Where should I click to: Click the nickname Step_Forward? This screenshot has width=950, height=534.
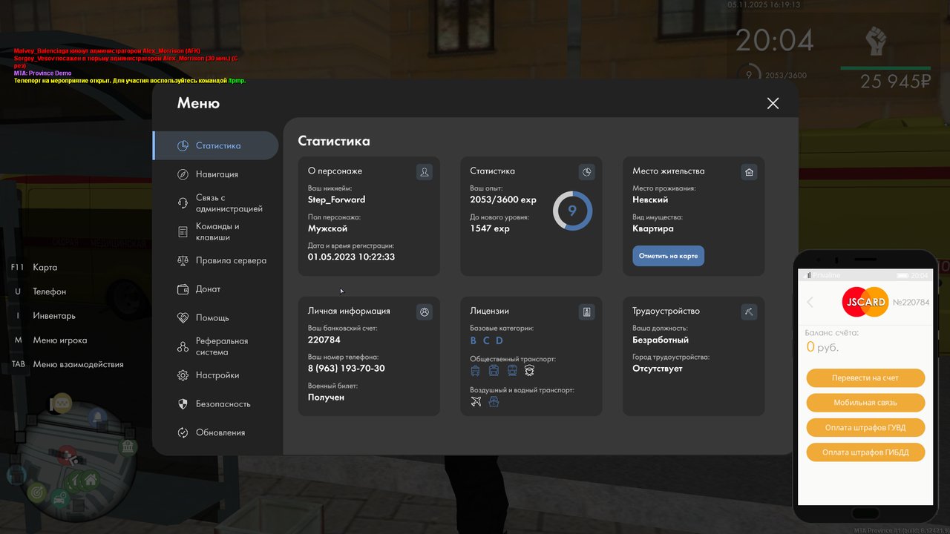tap(336, 200)
